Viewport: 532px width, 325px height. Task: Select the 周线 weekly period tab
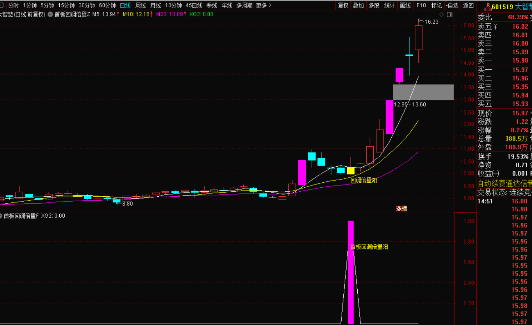pos(140,5)
